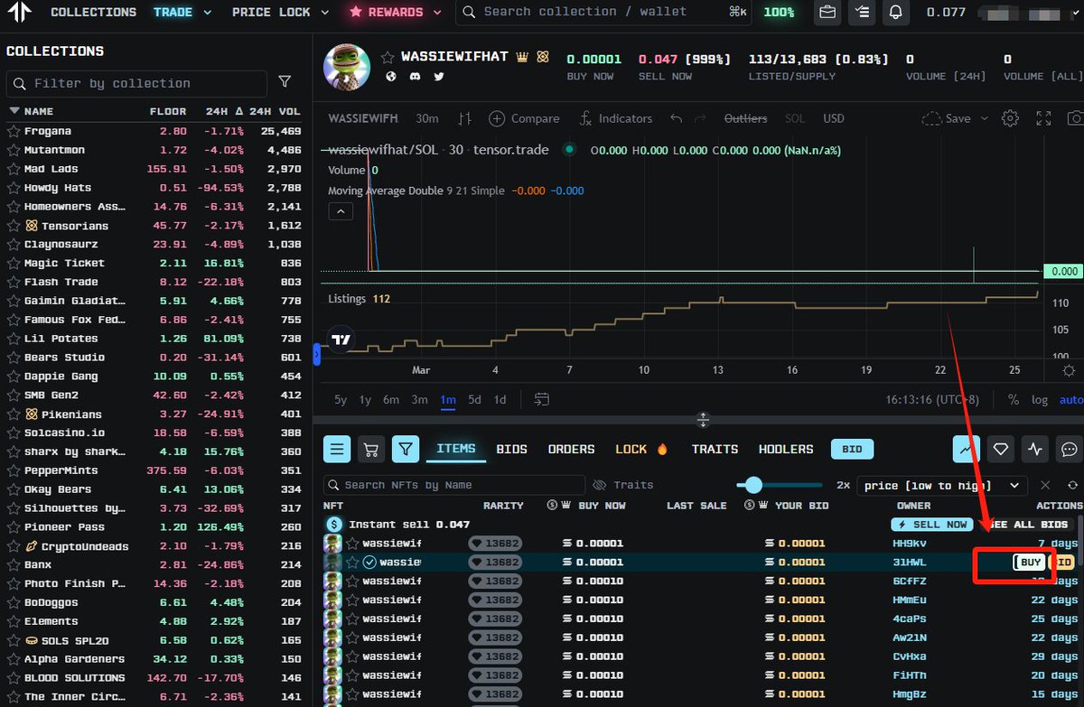Open the notifications bell
1084x707 pixels.
tap(895, 13)
